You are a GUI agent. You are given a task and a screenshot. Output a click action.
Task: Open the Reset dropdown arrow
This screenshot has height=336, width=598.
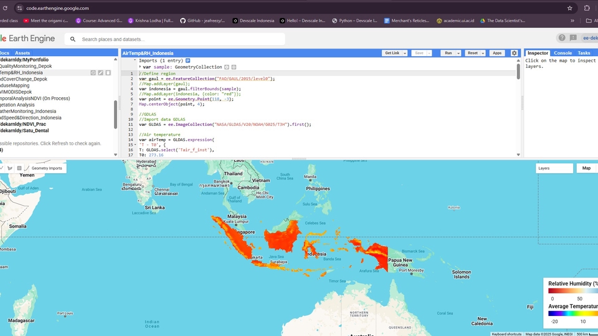(x=483, y=53)
